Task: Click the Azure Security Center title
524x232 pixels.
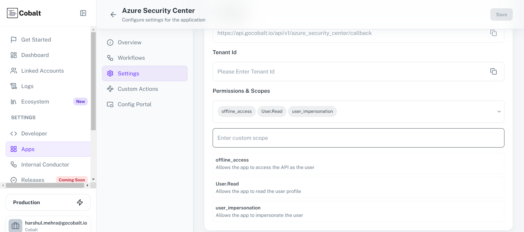Action: tap(158, 10)
